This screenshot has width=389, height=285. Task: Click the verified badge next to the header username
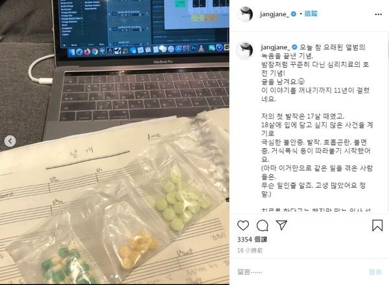(294, 14)
